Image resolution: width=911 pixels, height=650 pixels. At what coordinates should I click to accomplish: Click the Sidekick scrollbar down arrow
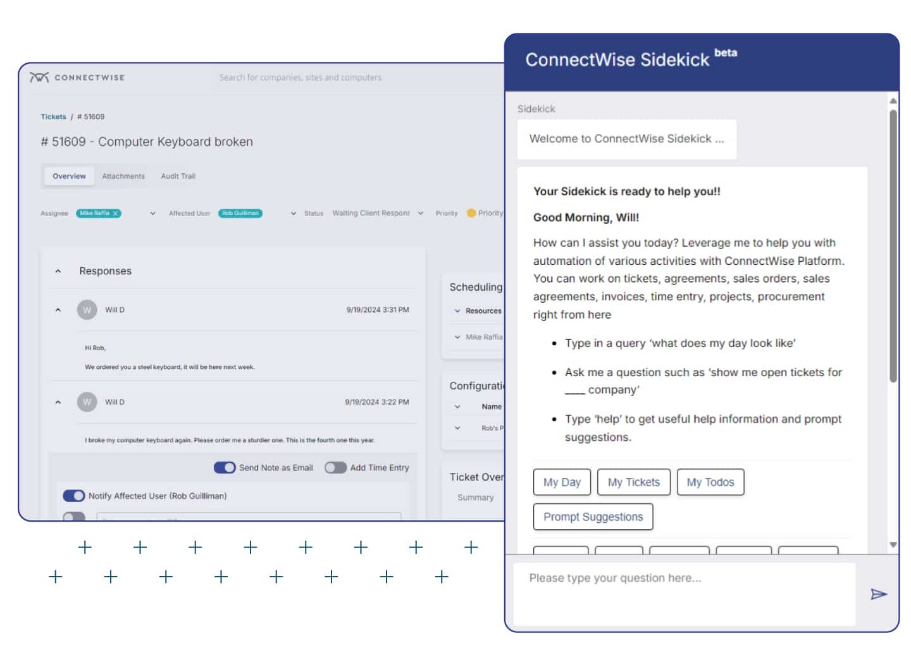point(893,544)
